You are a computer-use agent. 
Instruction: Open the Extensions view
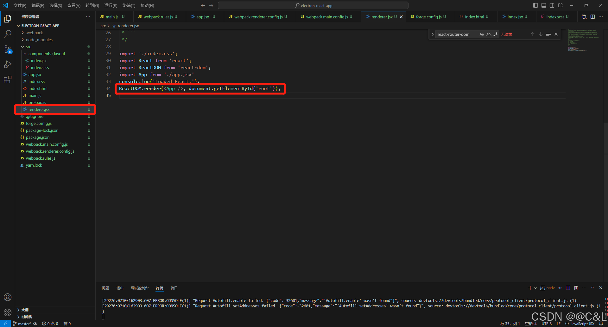coord(8,80)
